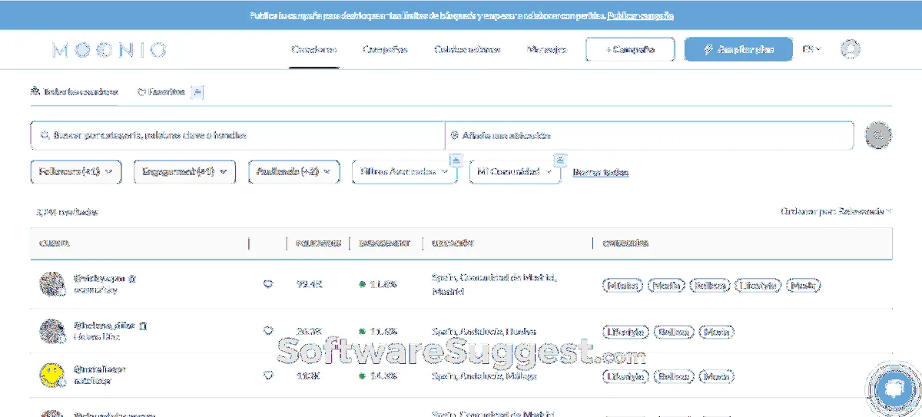Click the Categorías column header

(625, 243)
